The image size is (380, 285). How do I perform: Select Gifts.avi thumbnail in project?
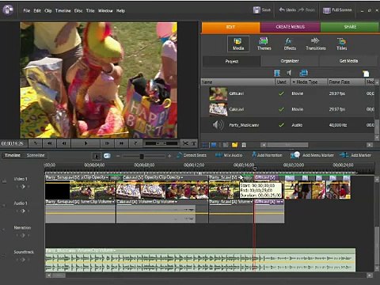coord(218,93)
